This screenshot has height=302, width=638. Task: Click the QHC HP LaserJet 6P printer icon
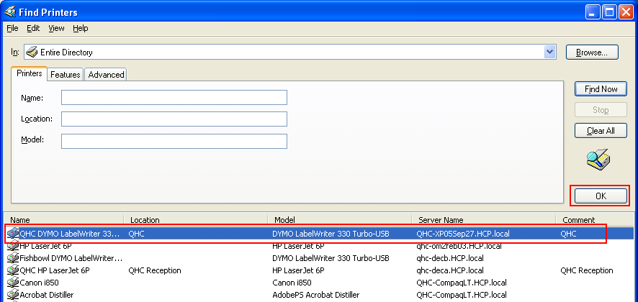[13, 270]
